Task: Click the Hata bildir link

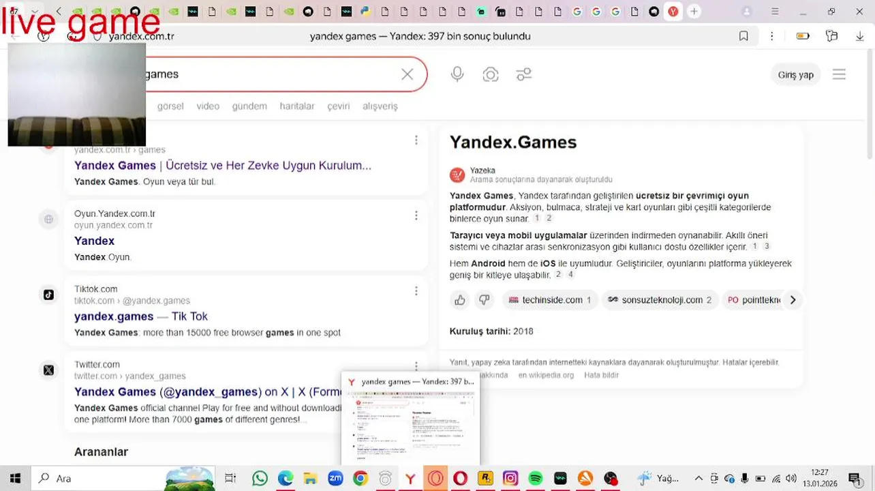Action: point(602,375)
